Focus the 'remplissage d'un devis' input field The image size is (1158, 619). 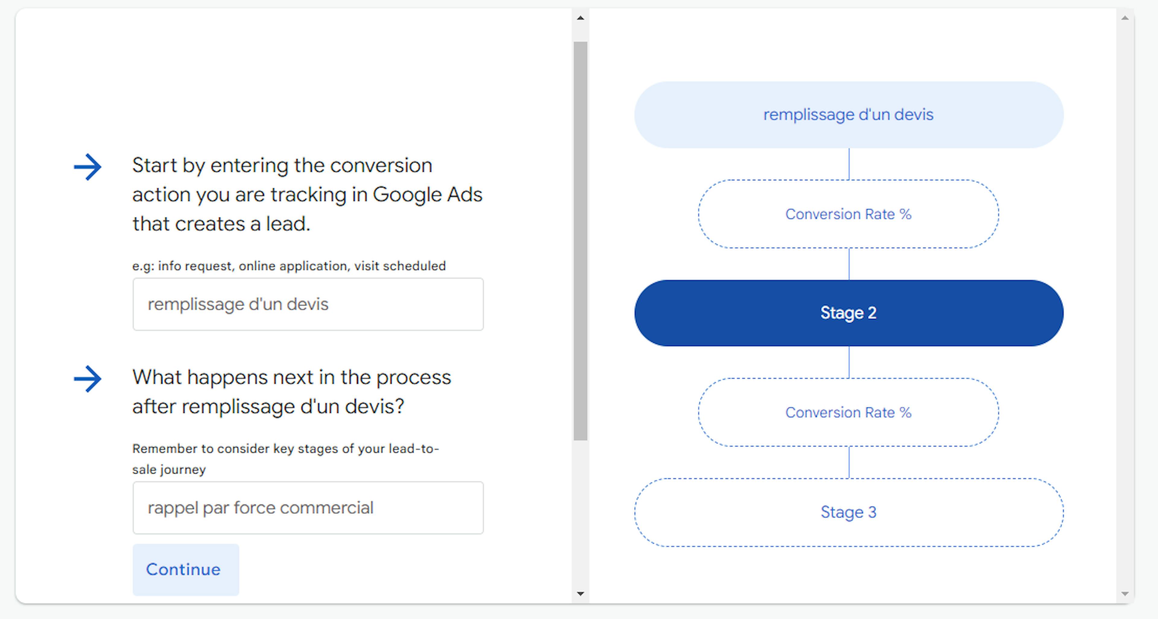(x=308, y=304)
